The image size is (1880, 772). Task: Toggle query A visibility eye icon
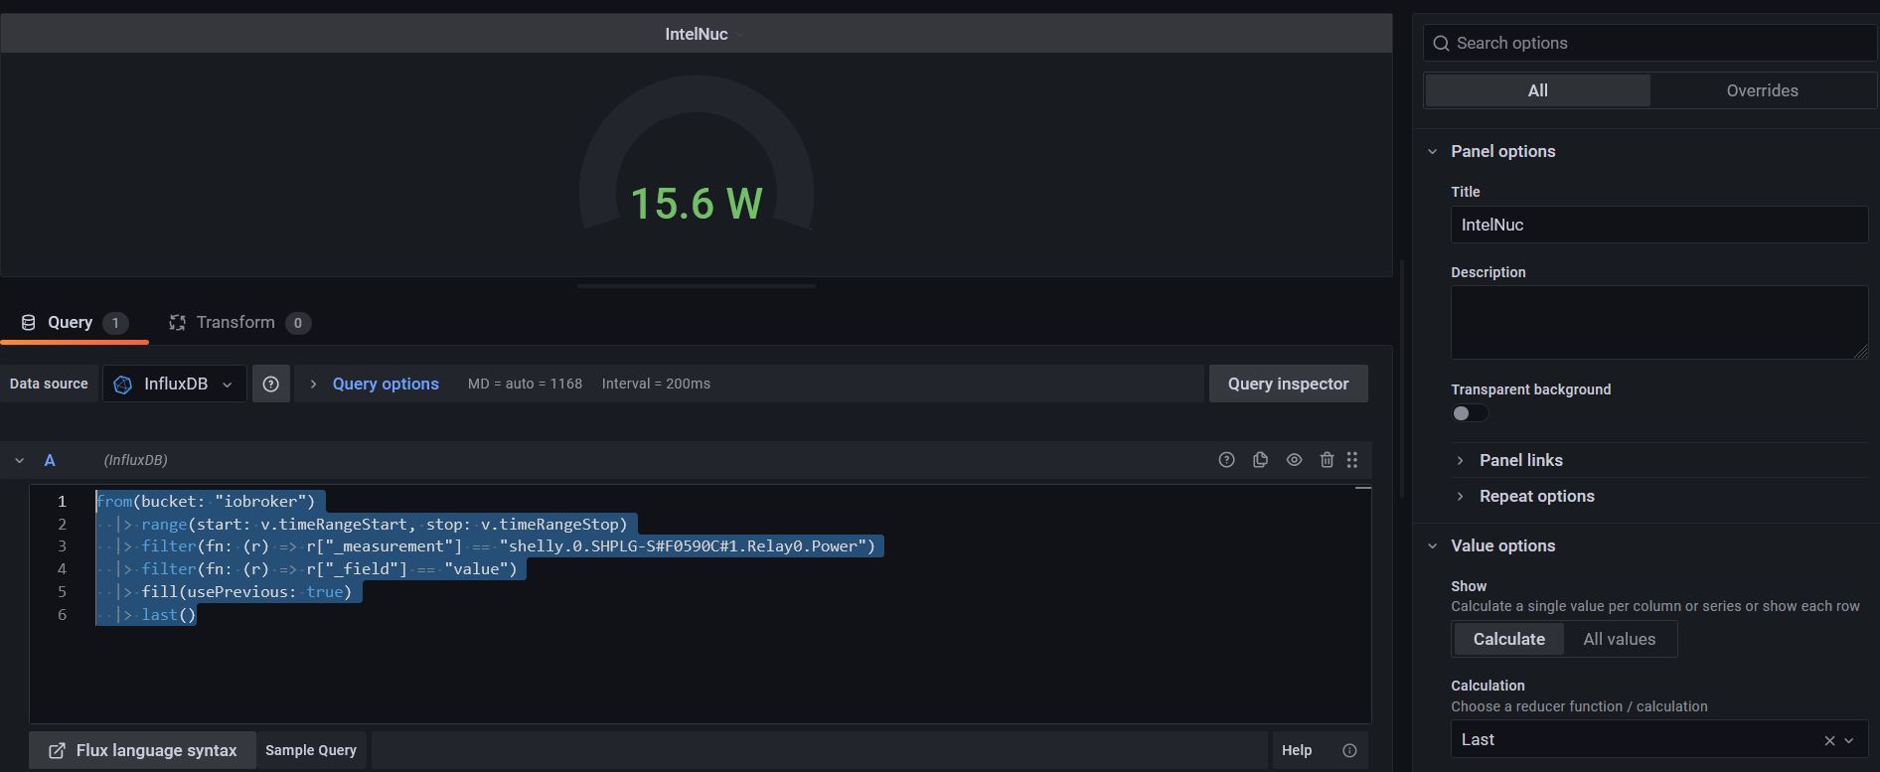coord(1294,460)
